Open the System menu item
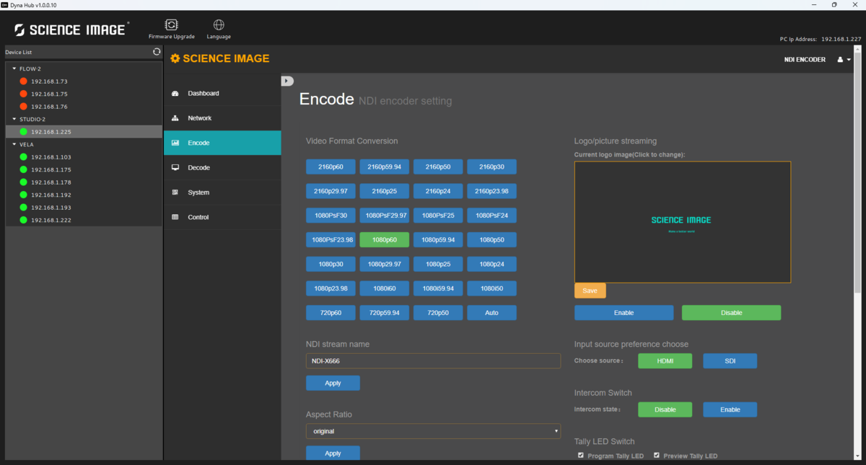Viewport: 866px width, 465px height. (x=198, y=192)
